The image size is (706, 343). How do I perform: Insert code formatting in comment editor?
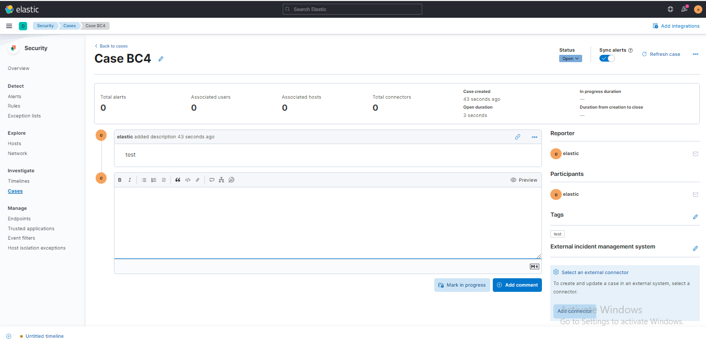coord(188,180)
